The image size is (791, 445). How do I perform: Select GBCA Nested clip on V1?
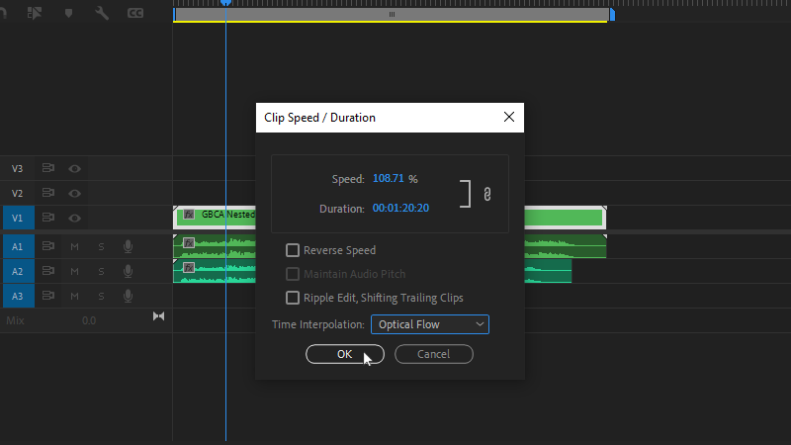(215, 218)
